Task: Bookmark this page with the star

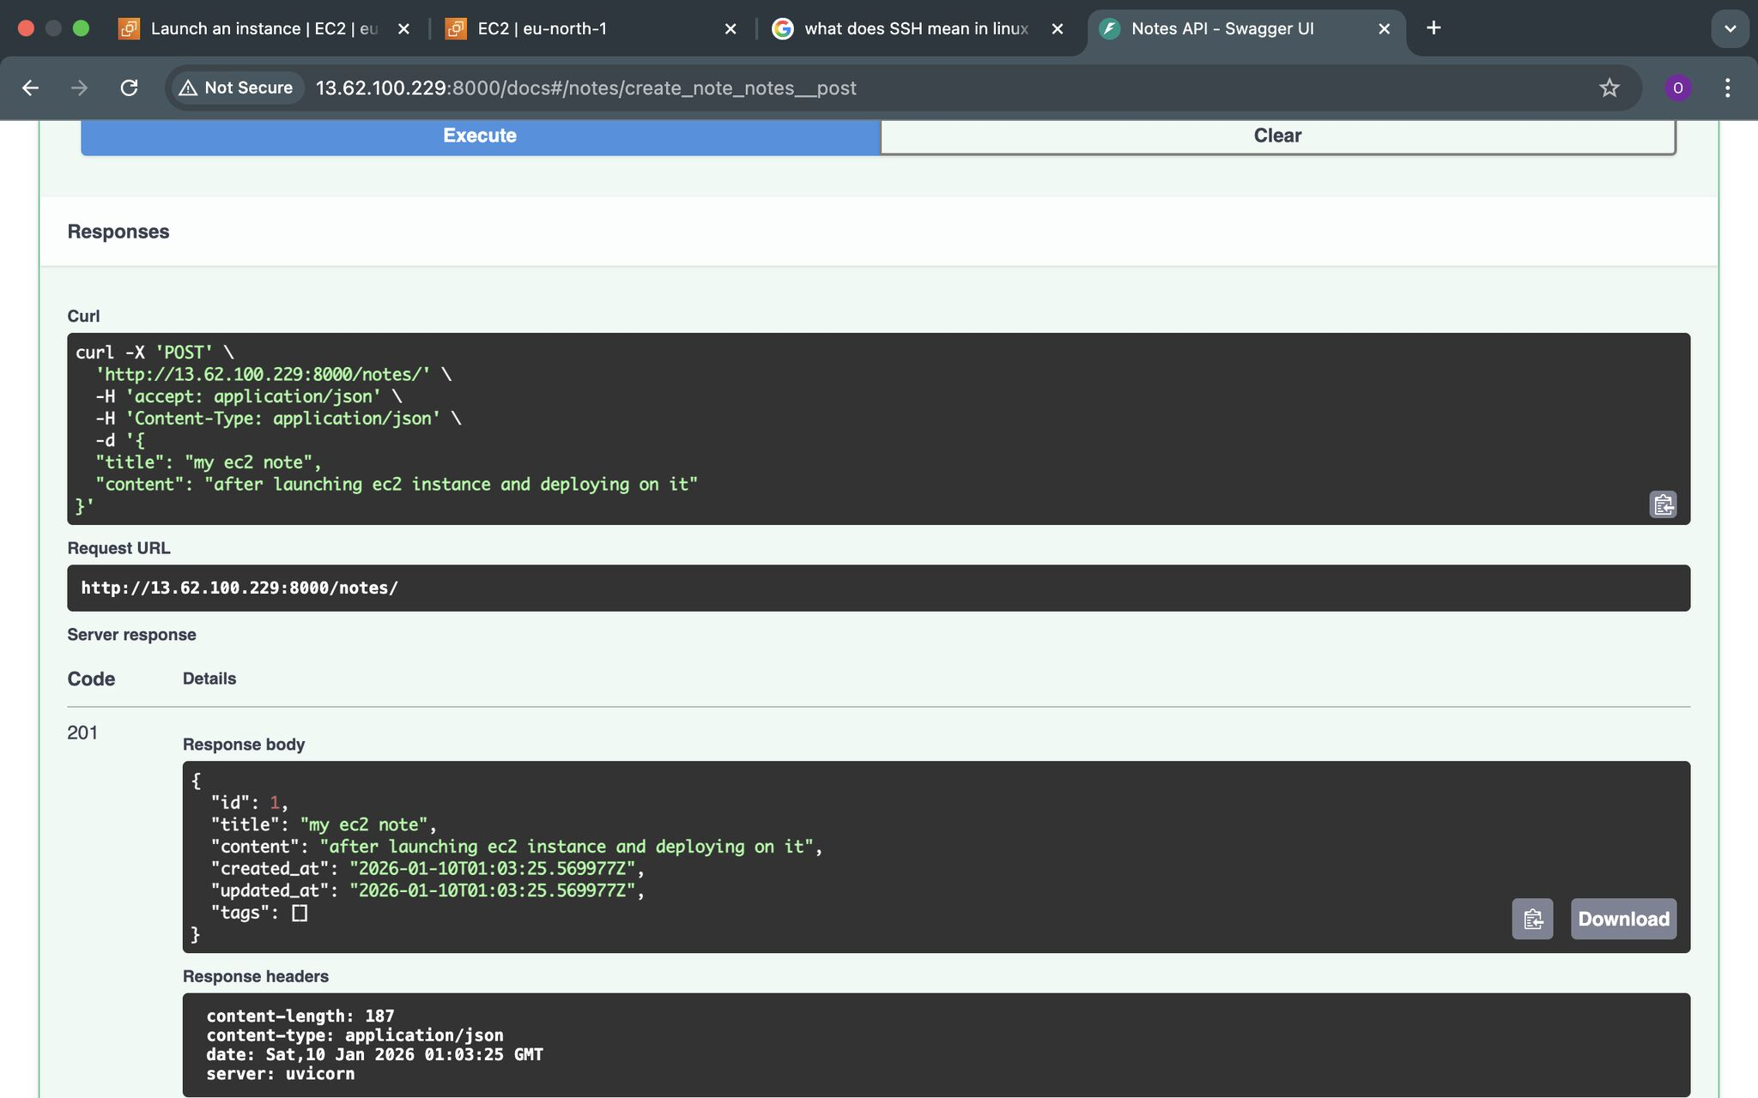Action: [1609, 87]
